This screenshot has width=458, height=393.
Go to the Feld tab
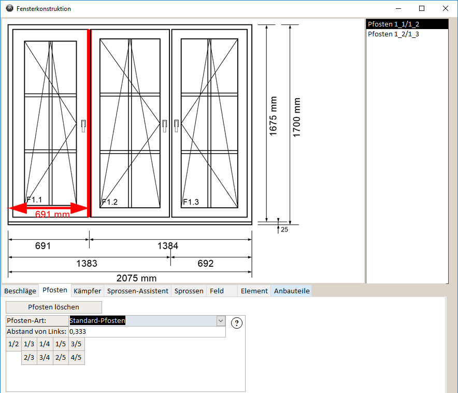click(x=217, y=291)
